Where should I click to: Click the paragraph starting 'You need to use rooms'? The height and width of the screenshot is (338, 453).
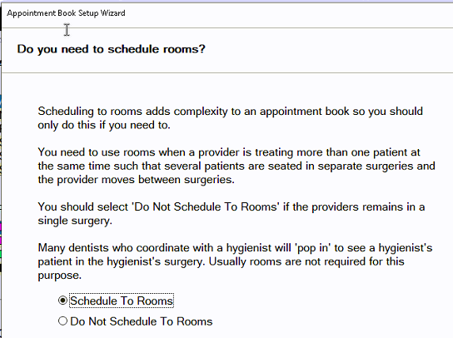coord(236,166)
